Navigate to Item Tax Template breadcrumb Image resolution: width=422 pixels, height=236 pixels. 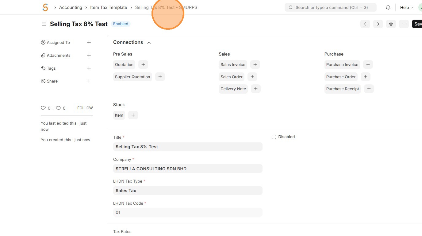click(x=109, y=7)
